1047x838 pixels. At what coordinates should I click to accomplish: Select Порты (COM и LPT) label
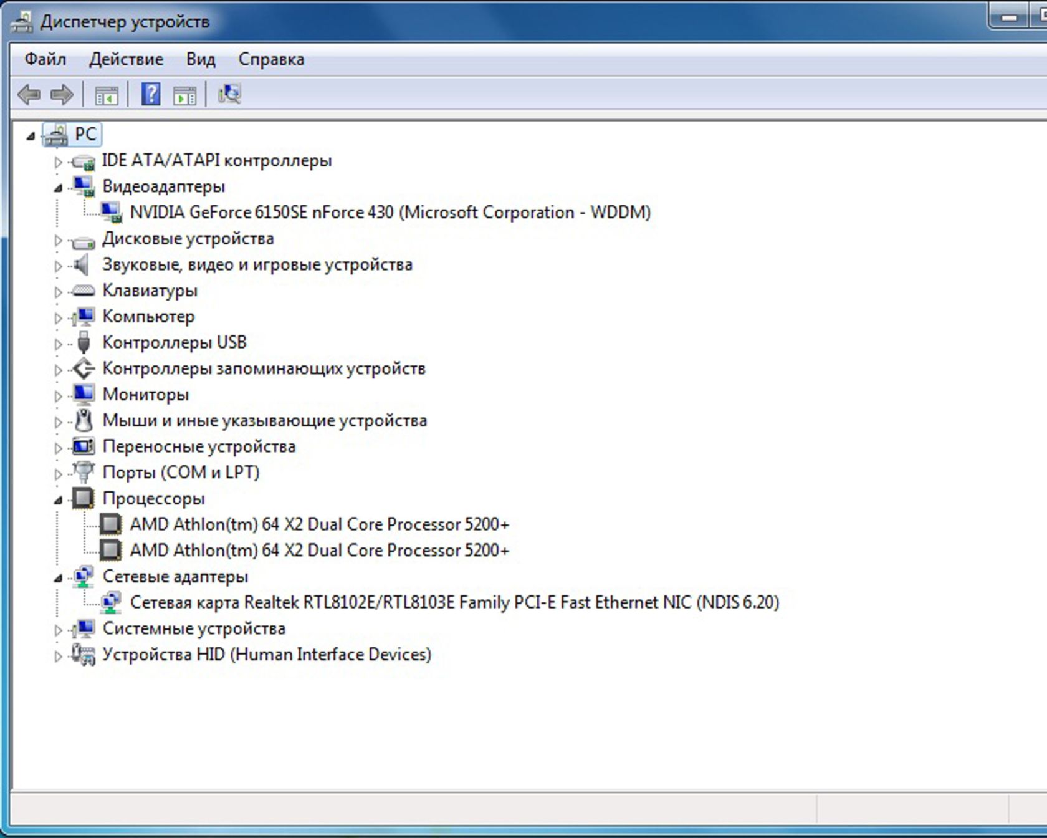click(181, 473)
